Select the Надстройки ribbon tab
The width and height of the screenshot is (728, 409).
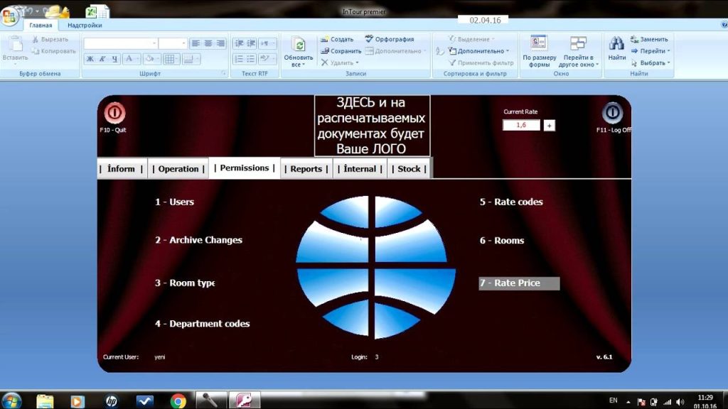[85, 25]
